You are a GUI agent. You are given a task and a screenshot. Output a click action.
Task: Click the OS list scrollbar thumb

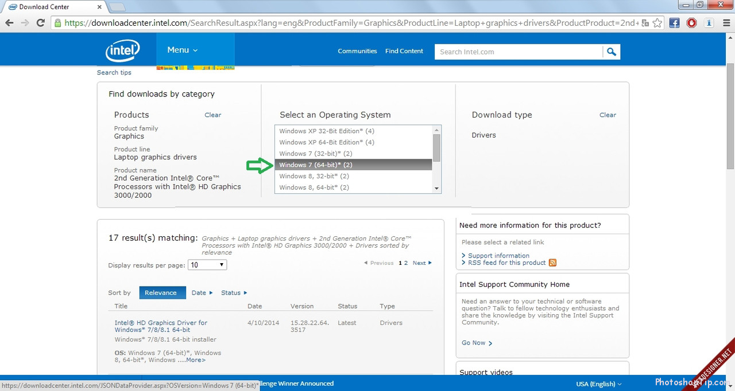click(x=436, y=148)
